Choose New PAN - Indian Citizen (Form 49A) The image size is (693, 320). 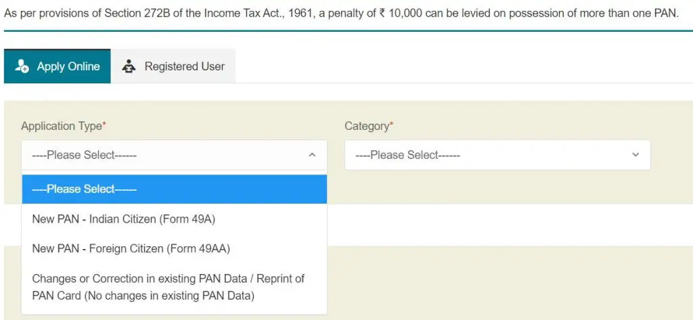174,219
